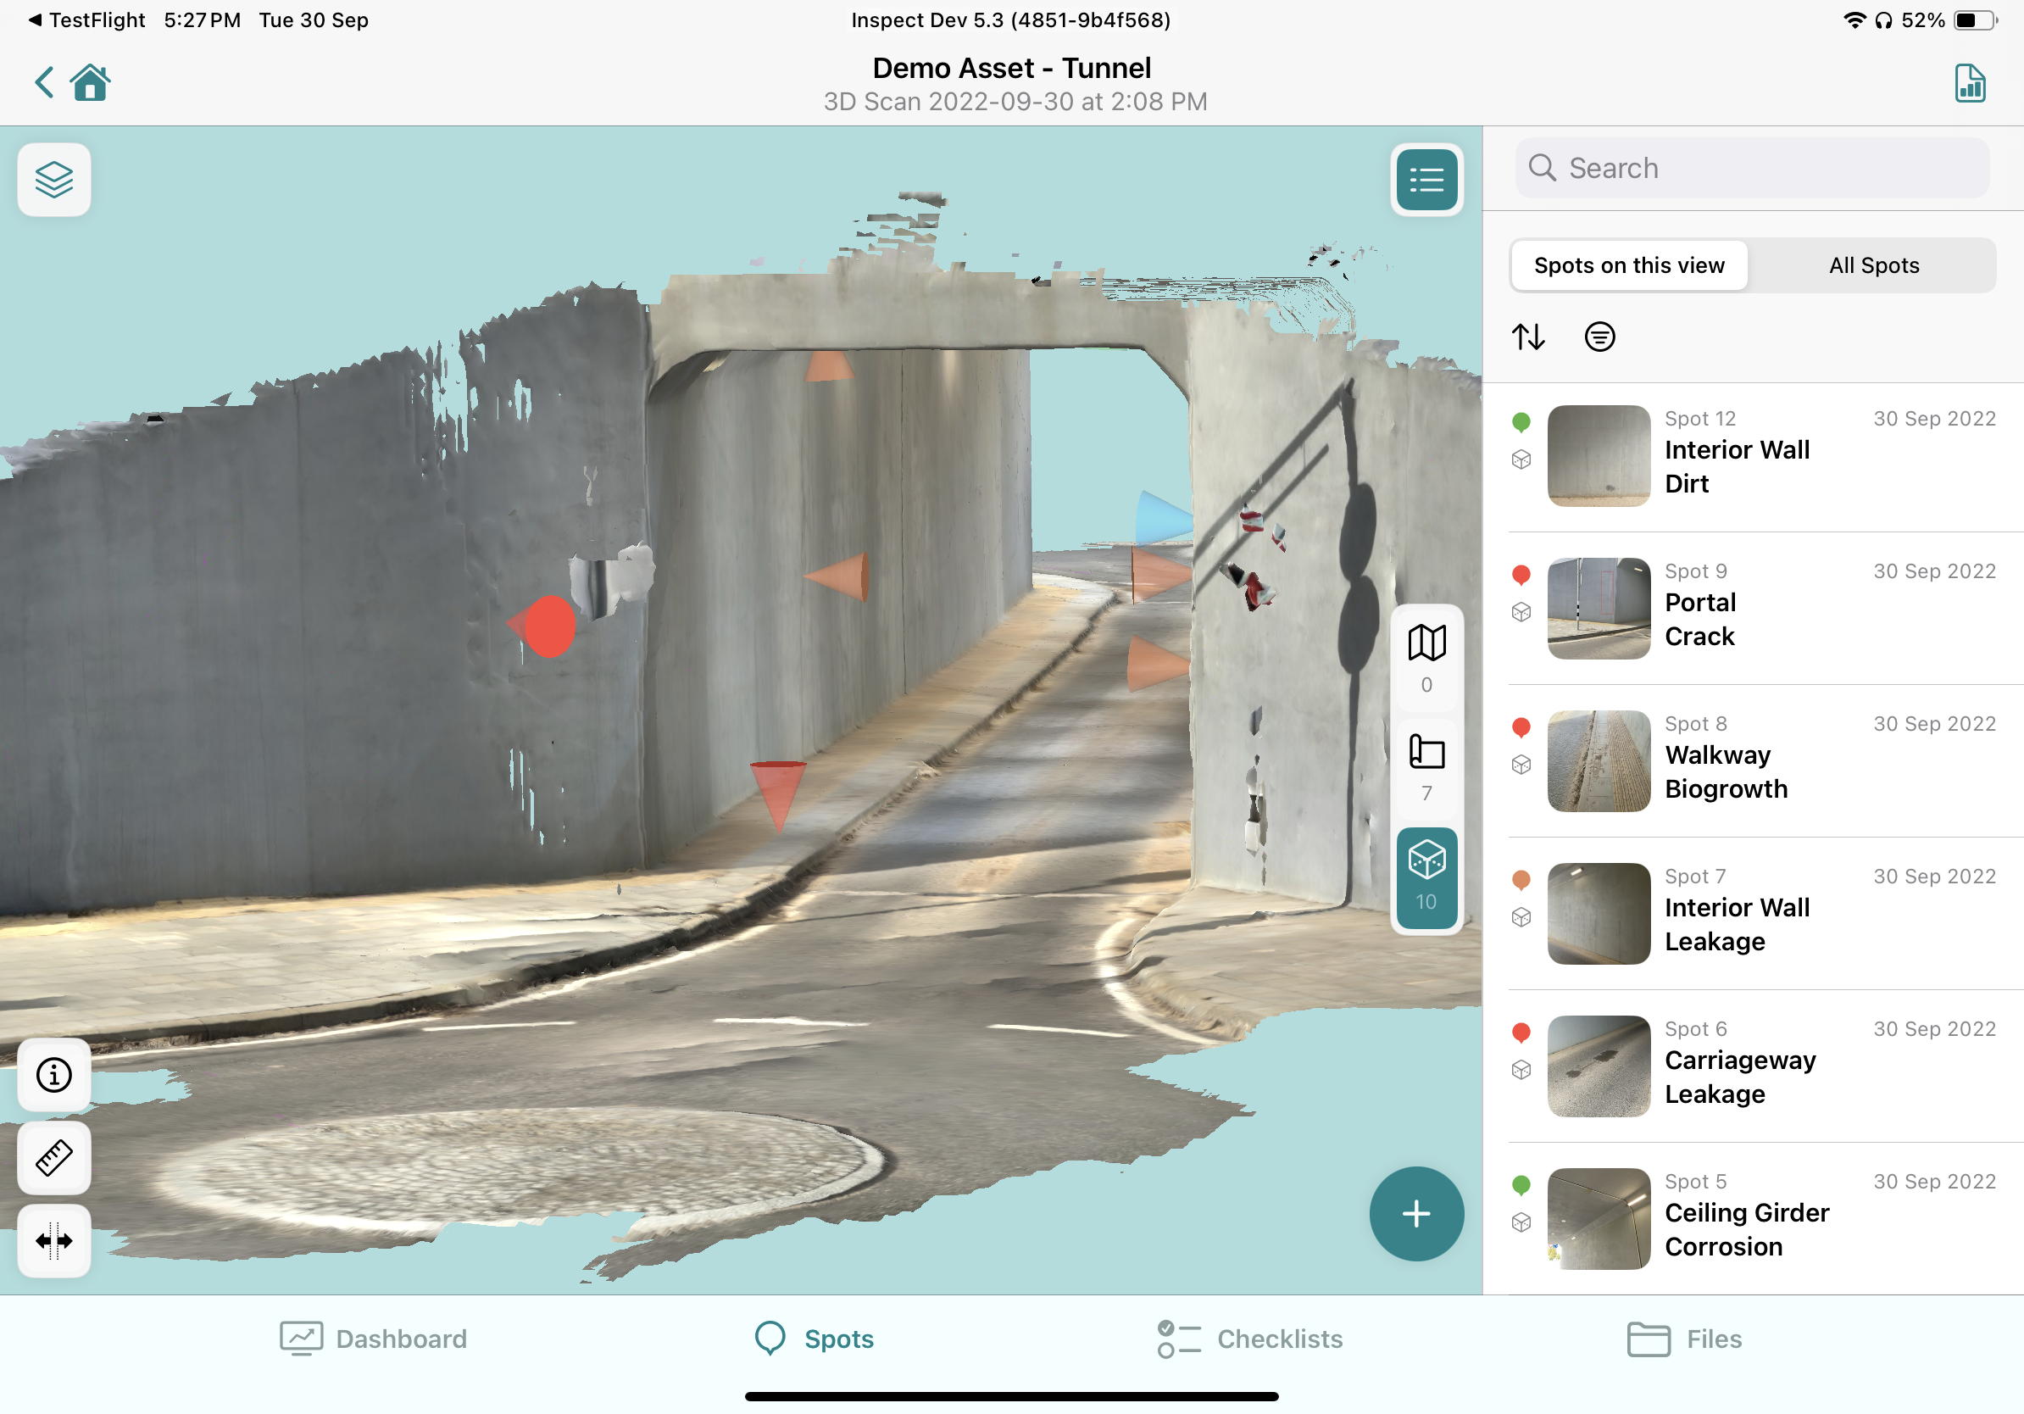Toggle the spot list panel button
The image size is (2024, 1414).
tap(1426, 180)
